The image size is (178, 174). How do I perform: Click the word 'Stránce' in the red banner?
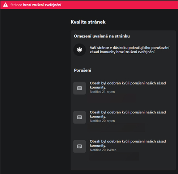pyautogui.click(x=16, y=5)
